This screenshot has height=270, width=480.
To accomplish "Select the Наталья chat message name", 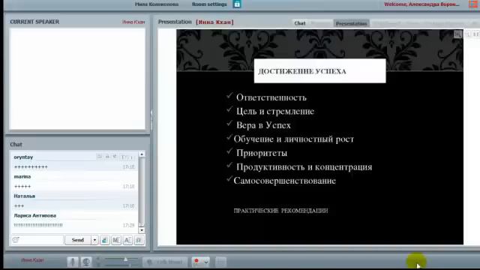I will [x=25, y=196].
